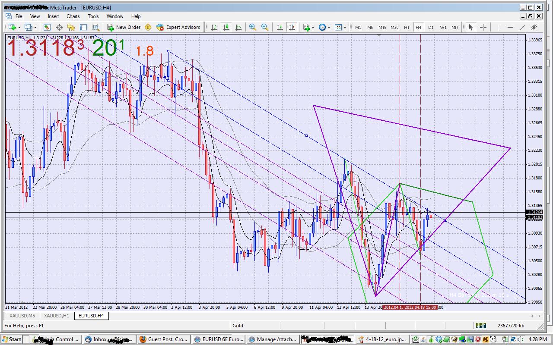The height and width of the screenshot is (345, 553).
Task: Toggle Auto Scroll for the chart
Action: (x=280, y=27)
